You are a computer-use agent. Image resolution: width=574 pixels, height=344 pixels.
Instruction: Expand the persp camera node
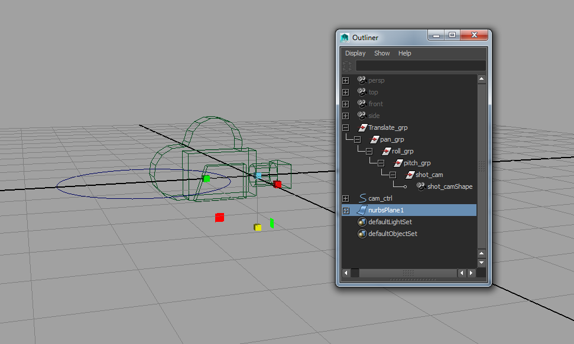[346, 80]
